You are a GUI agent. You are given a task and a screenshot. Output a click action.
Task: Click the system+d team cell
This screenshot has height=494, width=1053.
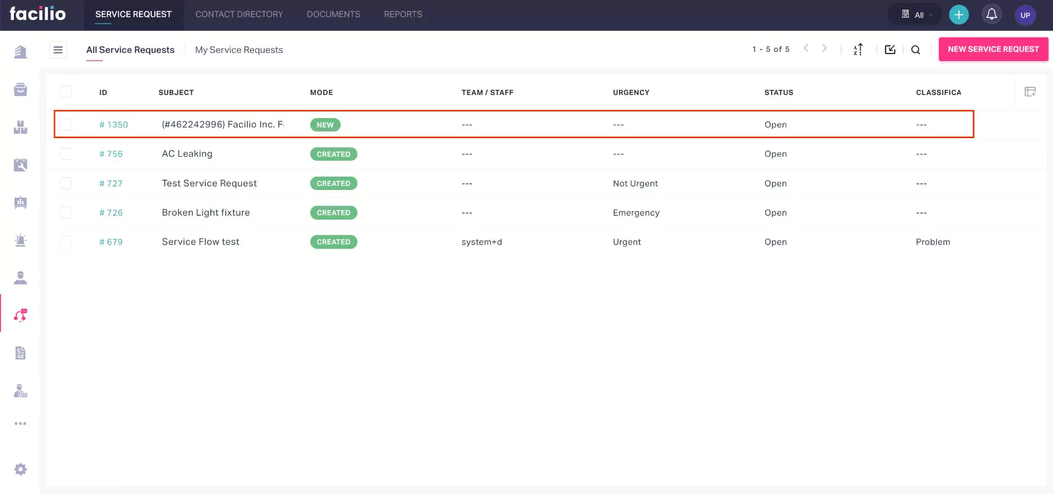[482, 242]
